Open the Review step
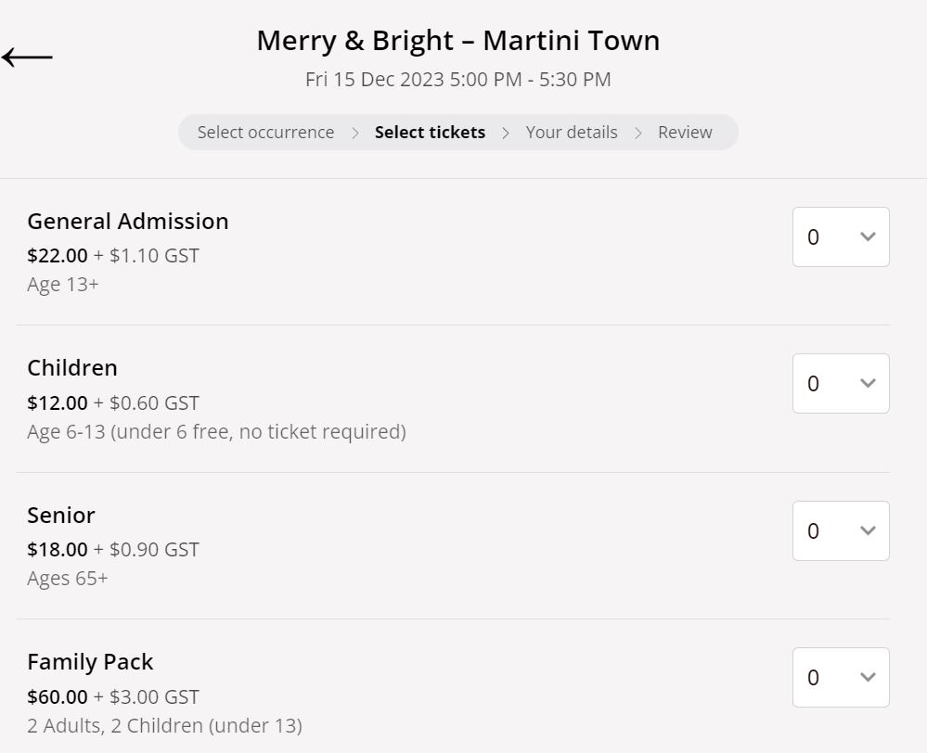This screenshot has height=753, width=927. (x=685, y=133)
